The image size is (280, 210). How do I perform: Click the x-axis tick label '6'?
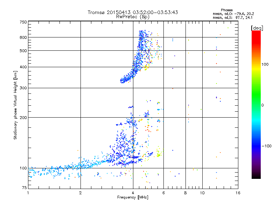point(163,193)
